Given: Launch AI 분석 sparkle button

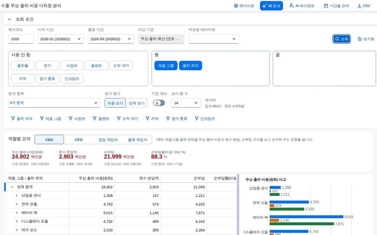Looking at the screenshot, I should click(271, 6).
